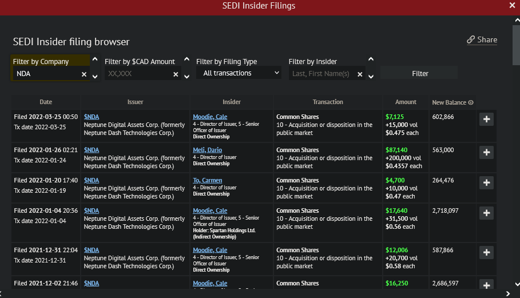Click up chevron beside the Filter by Insider
The image size is (520, 298).
tap(371, 59)
